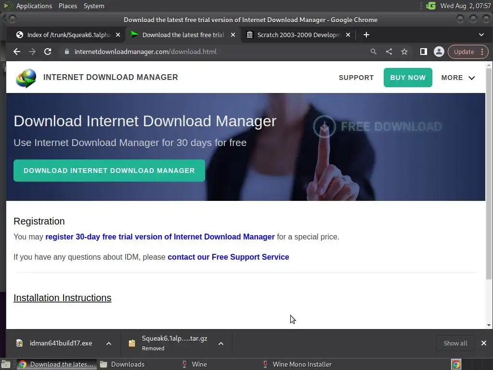The image size is (493, 370).
Task: Click the date and time clock
Action: click(466, 6)
